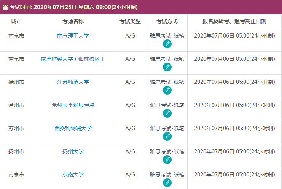The width and height of the screenshot is (282, 189).
Task: Click deadline date in 西交利物浦大学 row
Action: 234,128
